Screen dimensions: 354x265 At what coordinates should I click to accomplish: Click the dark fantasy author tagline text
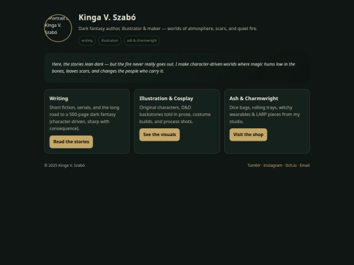[168, 29]
